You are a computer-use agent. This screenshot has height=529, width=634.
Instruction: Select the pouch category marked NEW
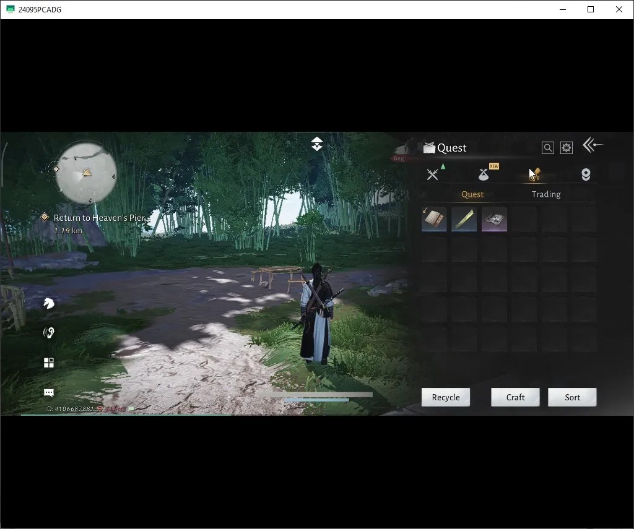[x=484, y=174]
